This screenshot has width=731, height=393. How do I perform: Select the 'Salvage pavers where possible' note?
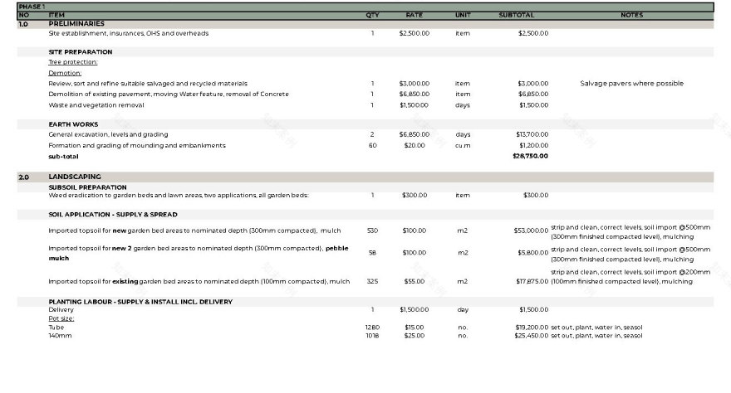click(x=631, y=84)
